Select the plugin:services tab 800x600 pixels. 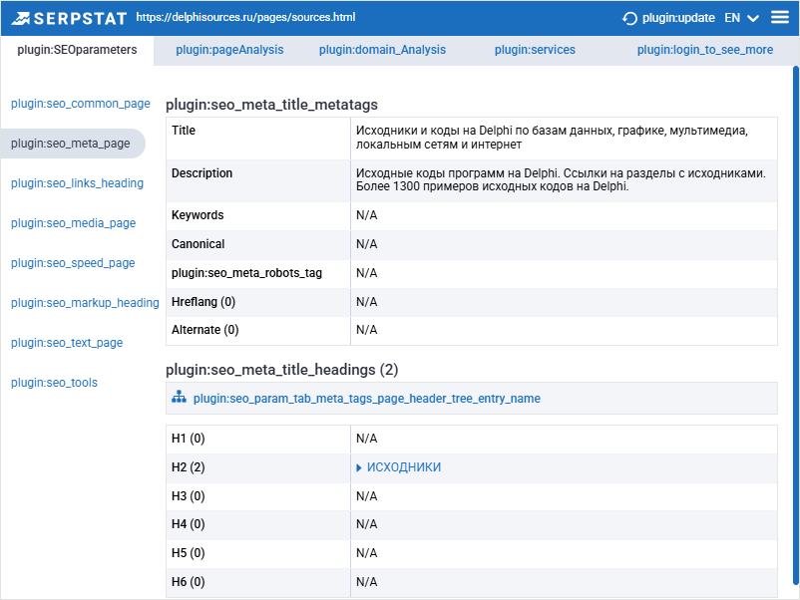(533, 49)
